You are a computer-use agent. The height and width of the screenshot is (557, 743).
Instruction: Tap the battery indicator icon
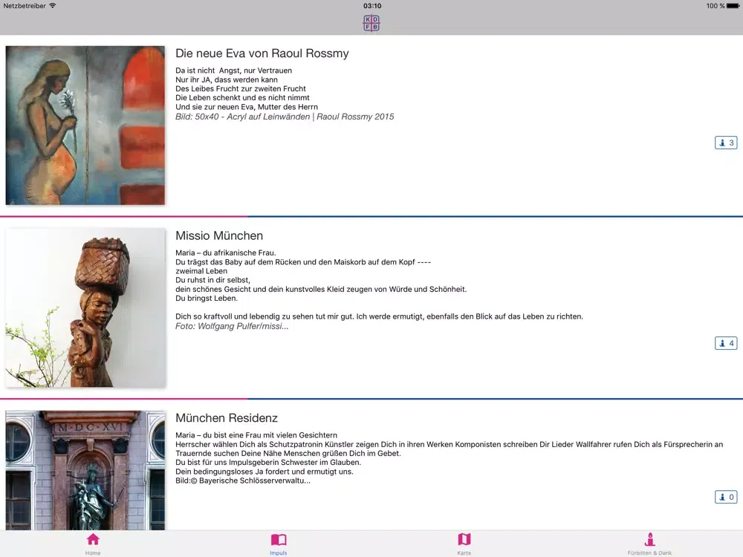click(733, 6)
